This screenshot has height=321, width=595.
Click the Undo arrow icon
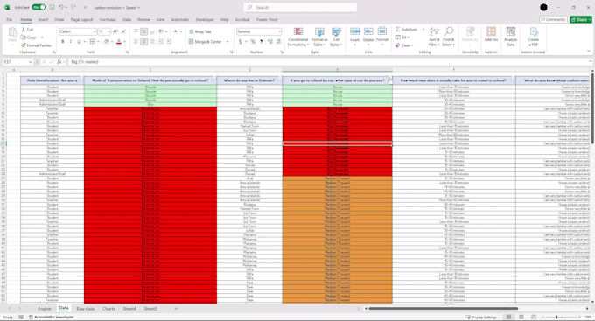pyautogui.click(x=60, y=7)
